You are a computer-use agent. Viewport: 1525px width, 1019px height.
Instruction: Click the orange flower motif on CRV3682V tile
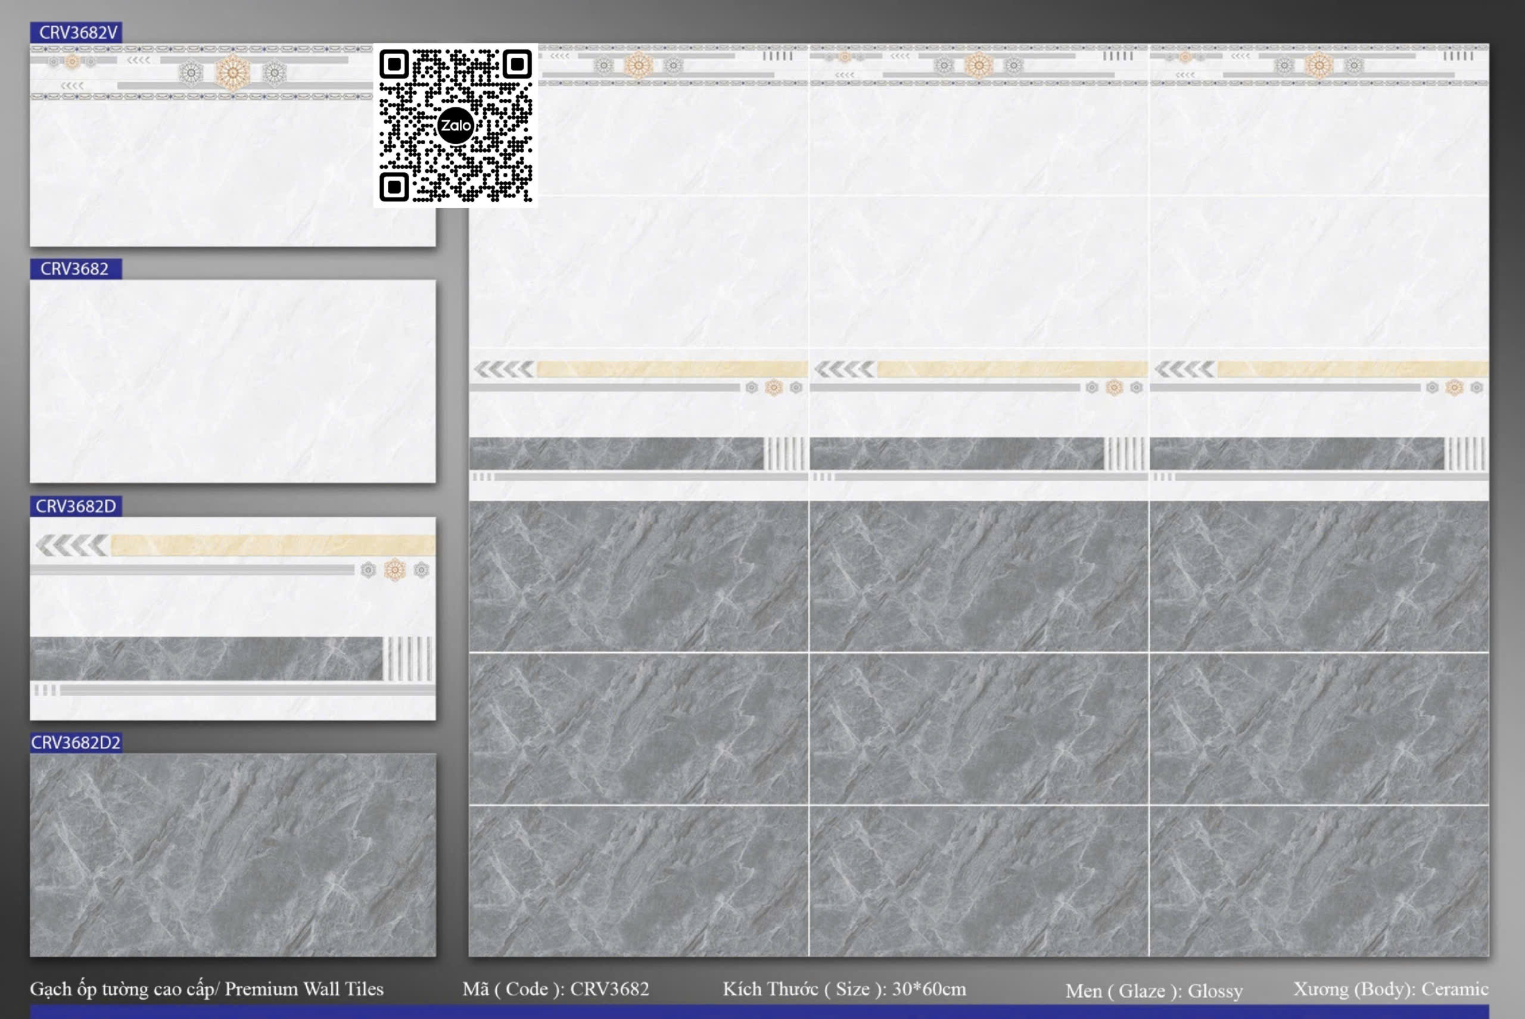[232, 72]
